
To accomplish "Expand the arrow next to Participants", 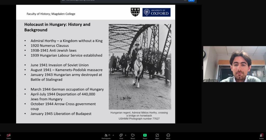I will [x=113, y=135].
